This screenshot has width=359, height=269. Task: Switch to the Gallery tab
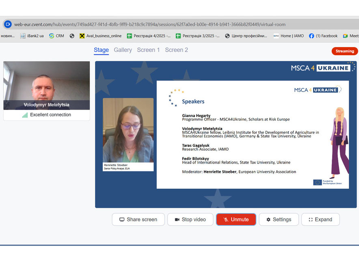(x=123, y=50)
